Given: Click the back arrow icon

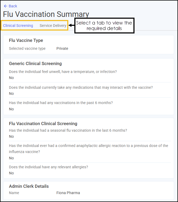Looking at the screenshot, I should click(x=6, y=6).
